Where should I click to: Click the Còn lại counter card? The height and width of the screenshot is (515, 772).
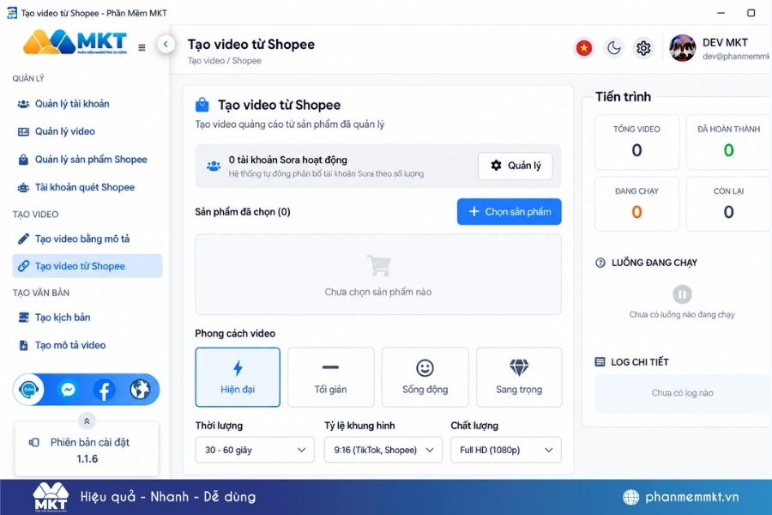point(728,204)
